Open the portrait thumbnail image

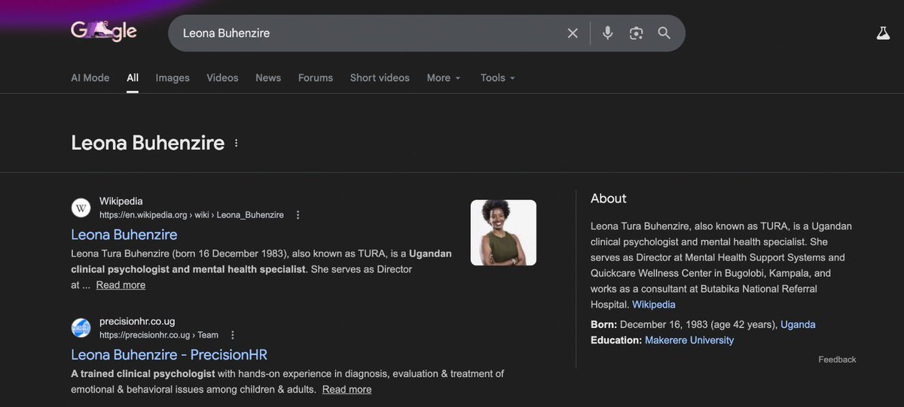click(503, 232)
